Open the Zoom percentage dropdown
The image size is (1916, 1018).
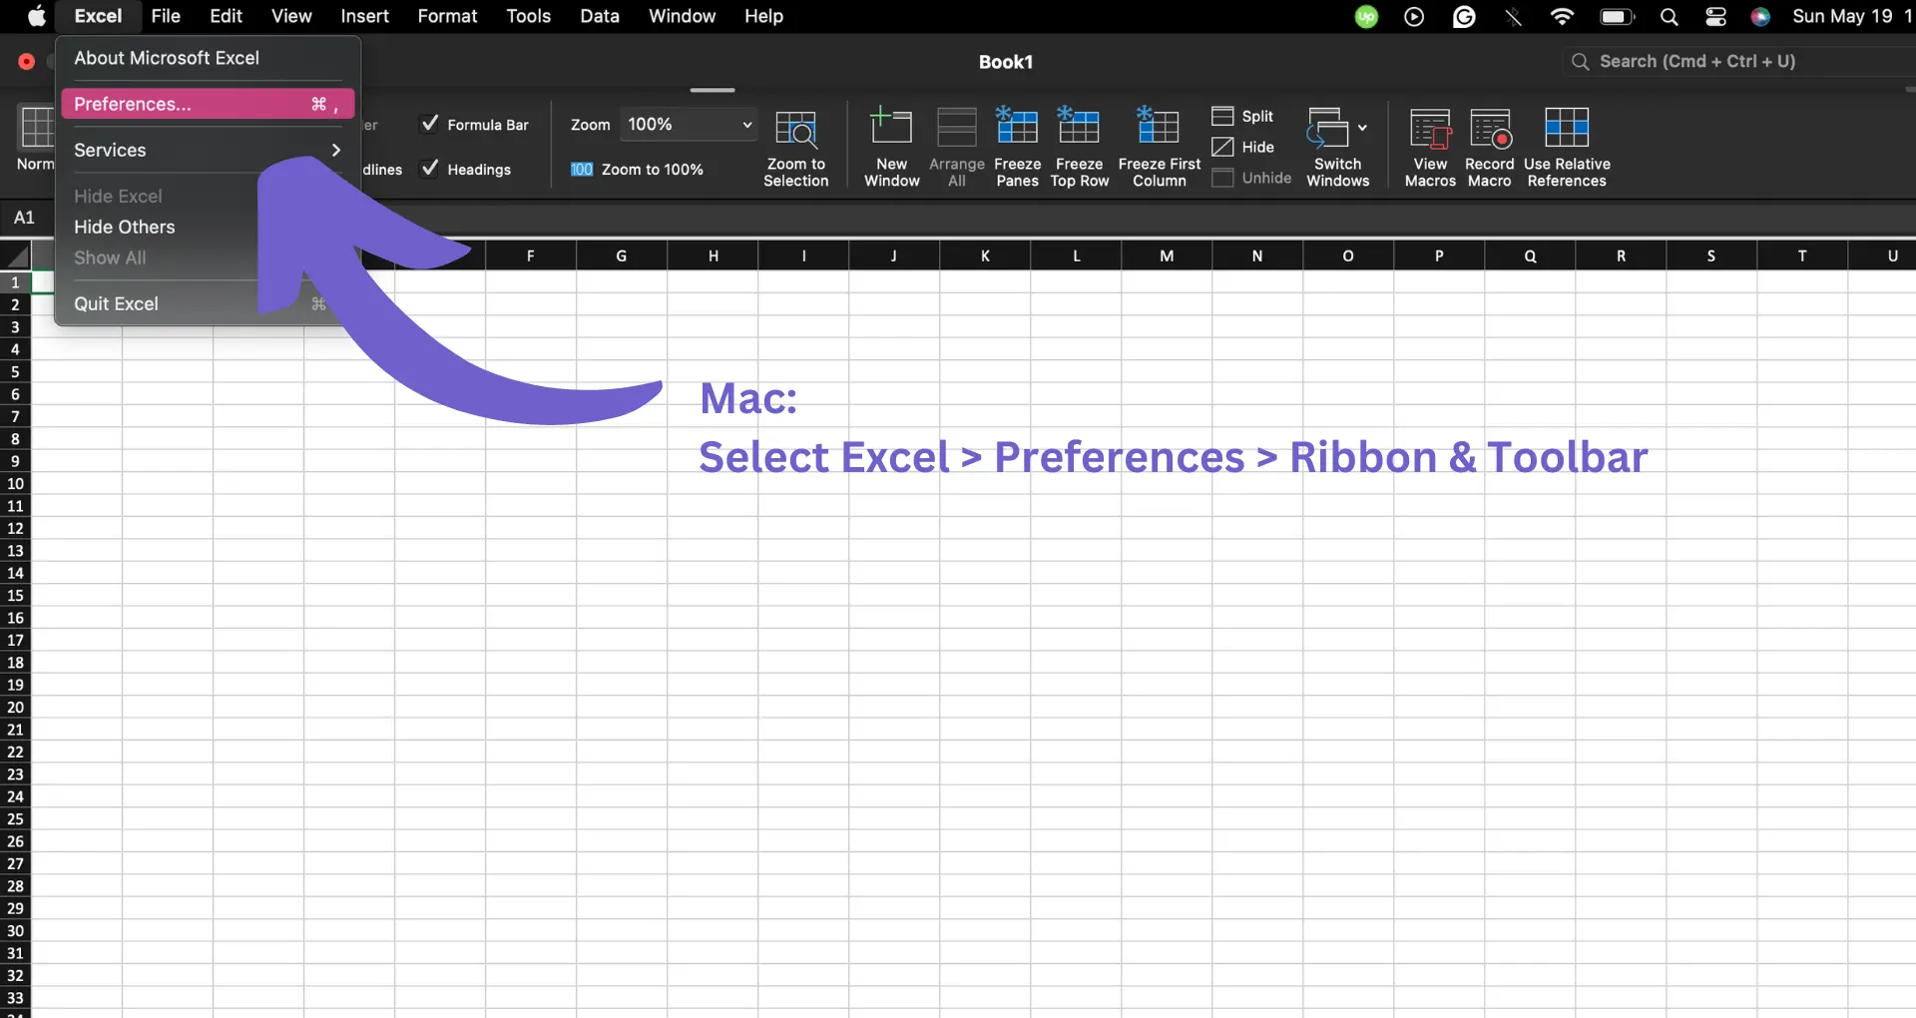[x=689, y=125]
